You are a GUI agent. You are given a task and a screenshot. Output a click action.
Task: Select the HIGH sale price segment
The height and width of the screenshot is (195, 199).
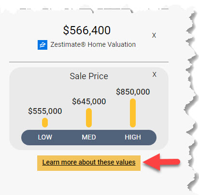[x=133, y=138]
